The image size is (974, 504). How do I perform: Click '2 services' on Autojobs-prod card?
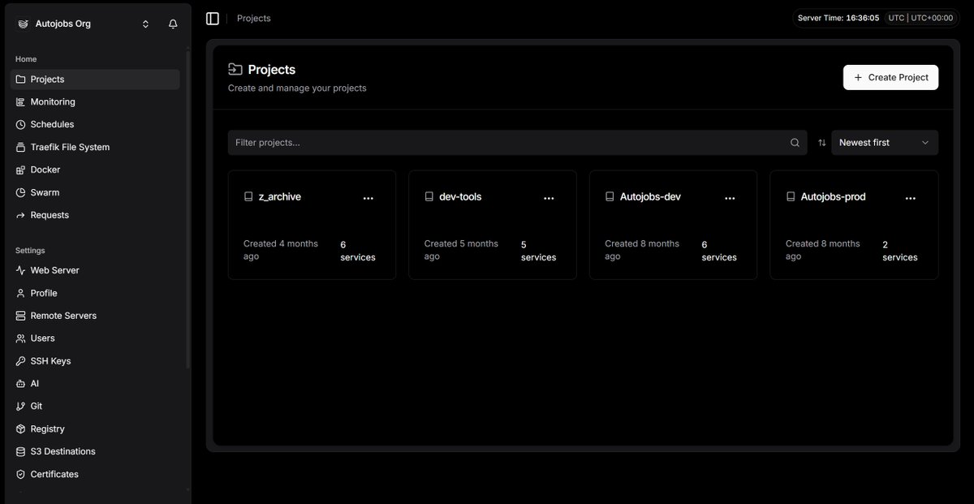pyautogui.click(x=900, y=251)
